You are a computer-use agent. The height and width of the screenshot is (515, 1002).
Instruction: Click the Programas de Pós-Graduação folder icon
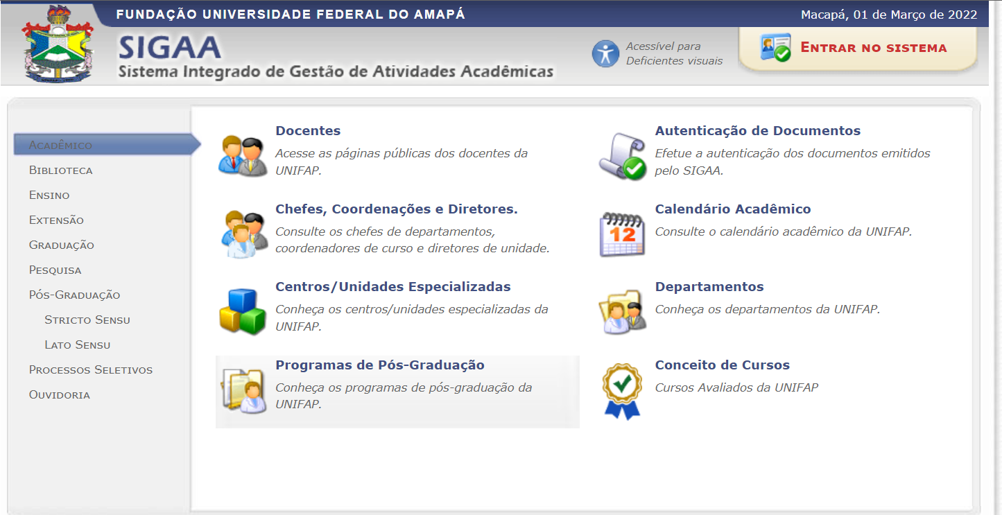[x=243, y=392]
